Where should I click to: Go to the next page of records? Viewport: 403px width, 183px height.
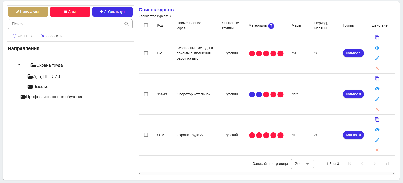click(x=375, y=164)
